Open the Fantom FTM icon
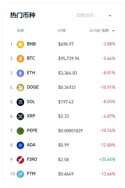This screenshot has height=188, width=125. pos(20,174)
